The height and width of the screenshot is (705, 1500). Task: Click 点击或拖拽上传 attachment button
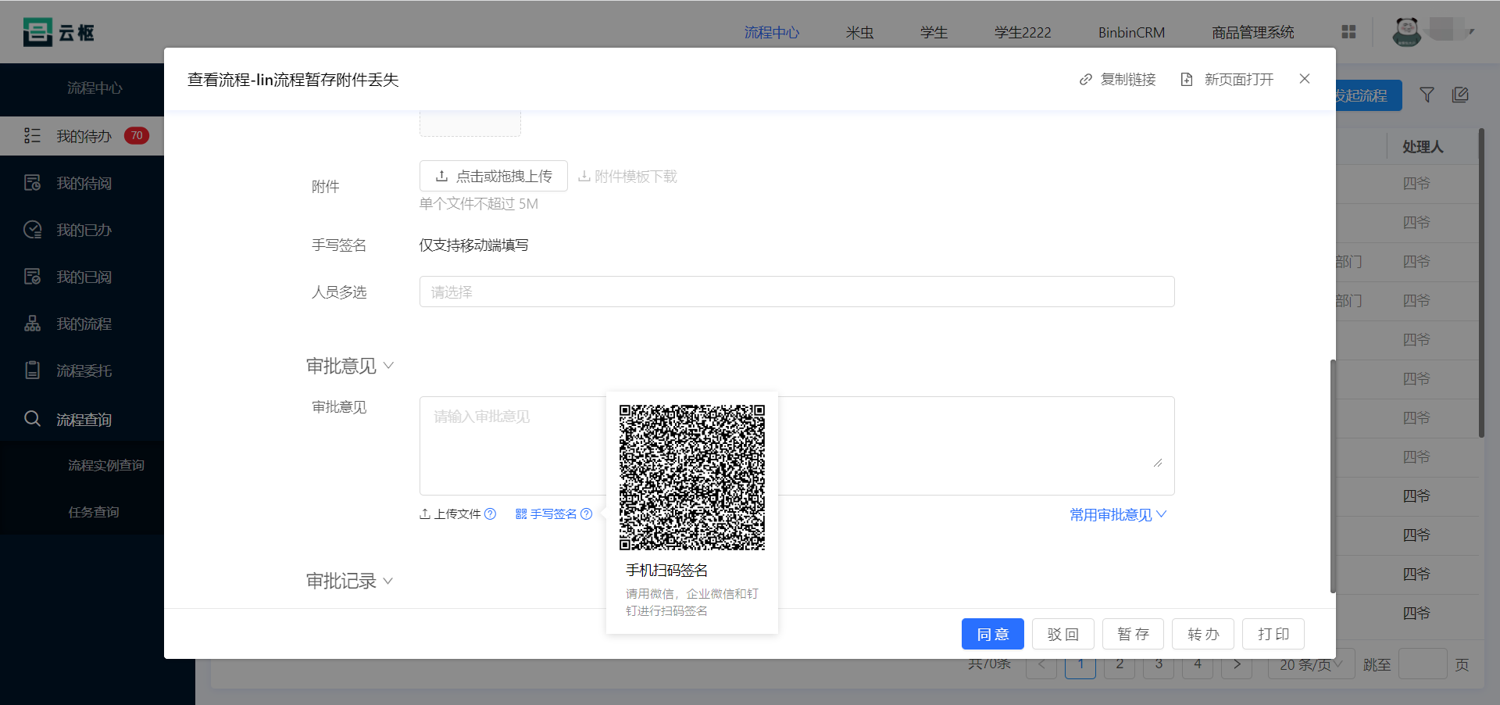tap(494, 176)
